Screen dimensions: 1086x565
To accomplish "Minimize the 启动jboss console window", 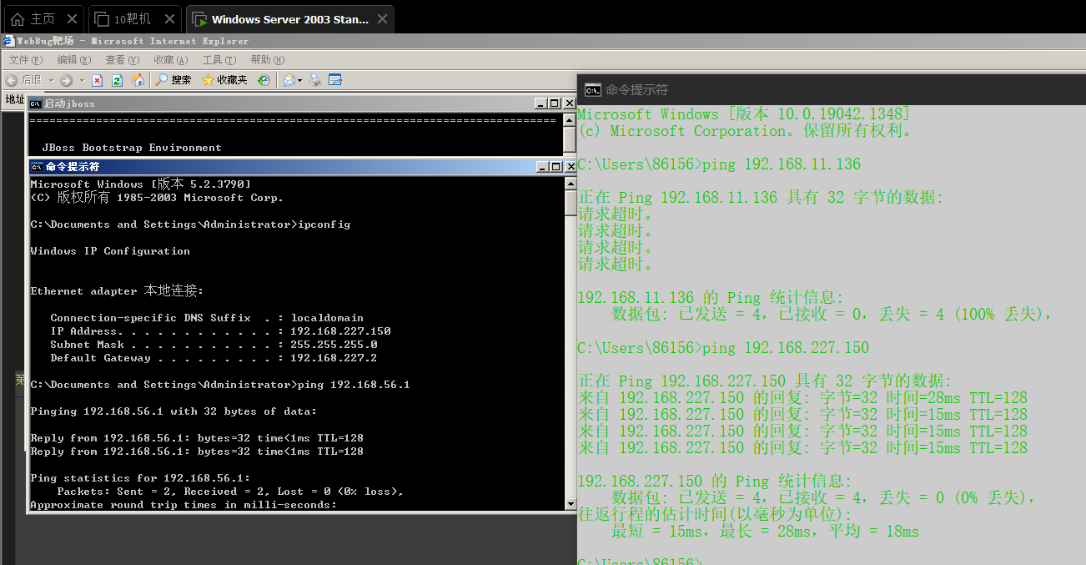I will point(541,103).
